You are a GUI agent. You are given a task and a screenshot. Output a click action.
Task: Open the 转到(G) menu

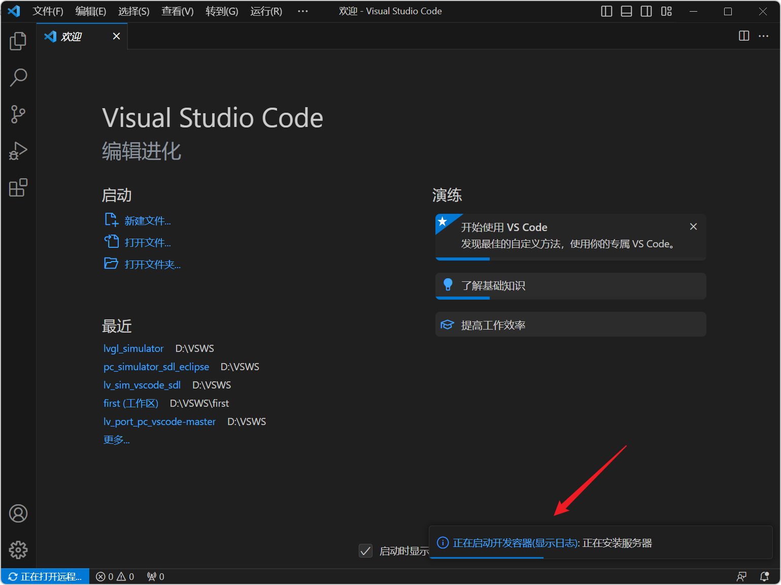point(222,11)
